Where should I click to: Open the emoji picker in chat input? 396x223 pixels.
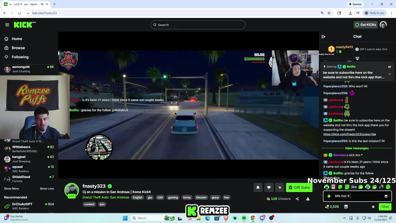tap(386, 196)
